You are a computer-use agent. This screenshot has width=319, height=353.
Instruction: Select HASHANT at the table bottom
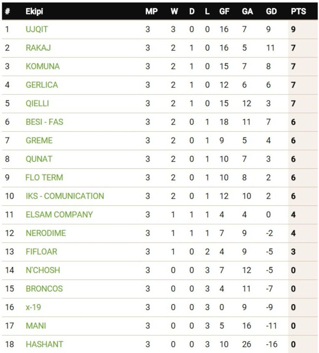tap(44, 344)
